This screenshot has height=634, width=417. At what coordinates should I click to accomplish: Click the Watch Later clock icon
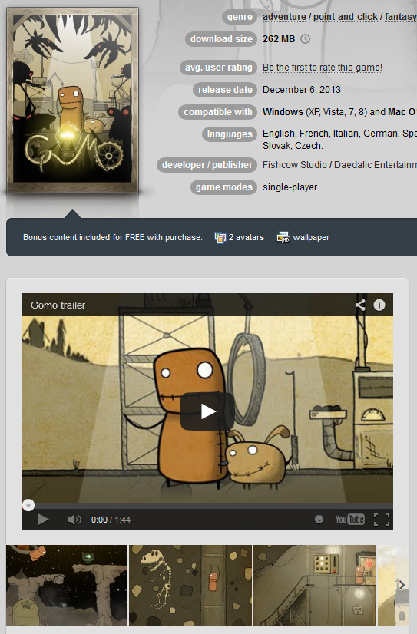tap(319, 520)
